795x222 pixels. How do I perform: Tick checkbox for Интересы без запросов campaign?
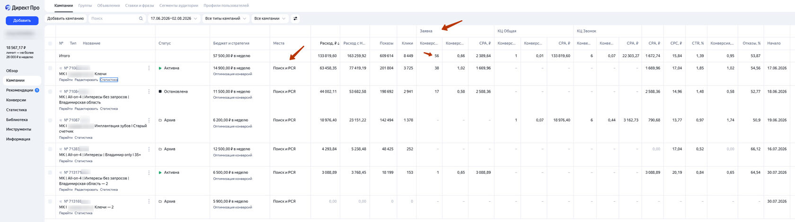point(50,92)
